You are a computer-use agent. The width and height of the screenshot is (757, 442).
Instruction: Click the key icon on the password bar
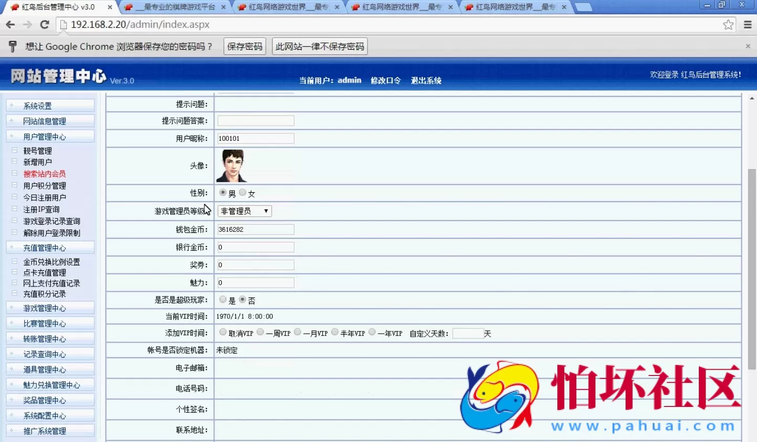[x=12, y=46]
